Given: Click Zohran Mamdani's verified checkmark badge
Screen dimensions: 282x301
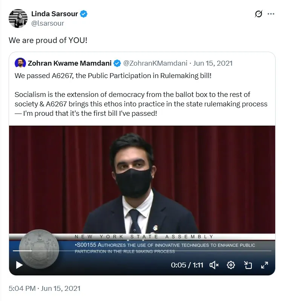Looking at the screenshot, I should [x=118, y=63].
